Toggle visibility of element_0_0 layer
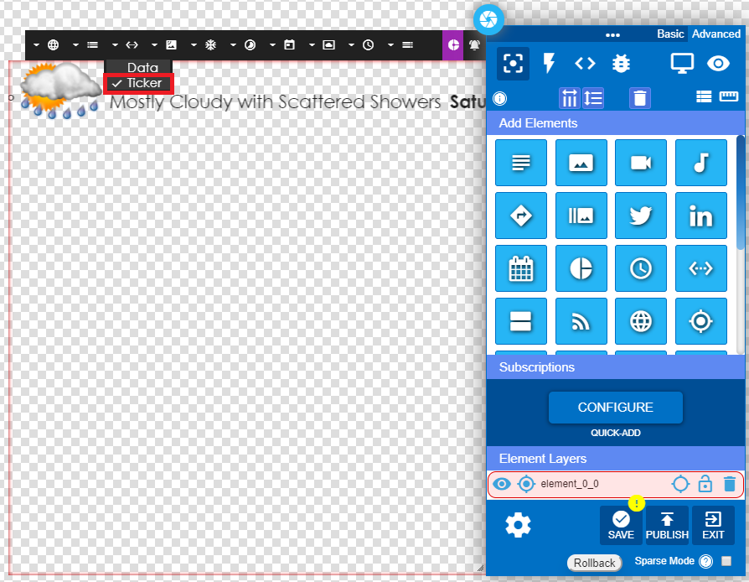 coord(502,484)
